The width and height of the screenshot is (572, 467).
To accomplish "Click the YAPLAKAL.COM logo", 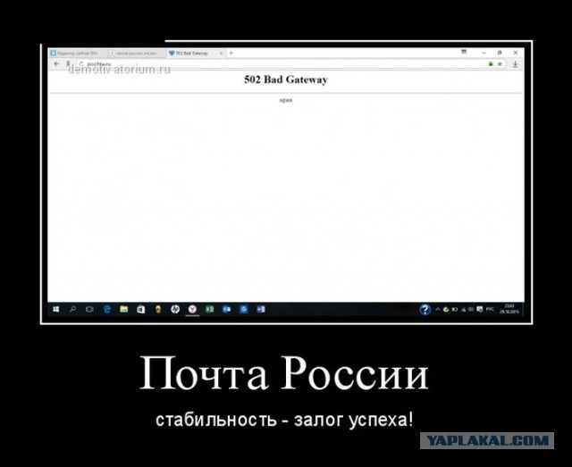I will coord(487,440).
